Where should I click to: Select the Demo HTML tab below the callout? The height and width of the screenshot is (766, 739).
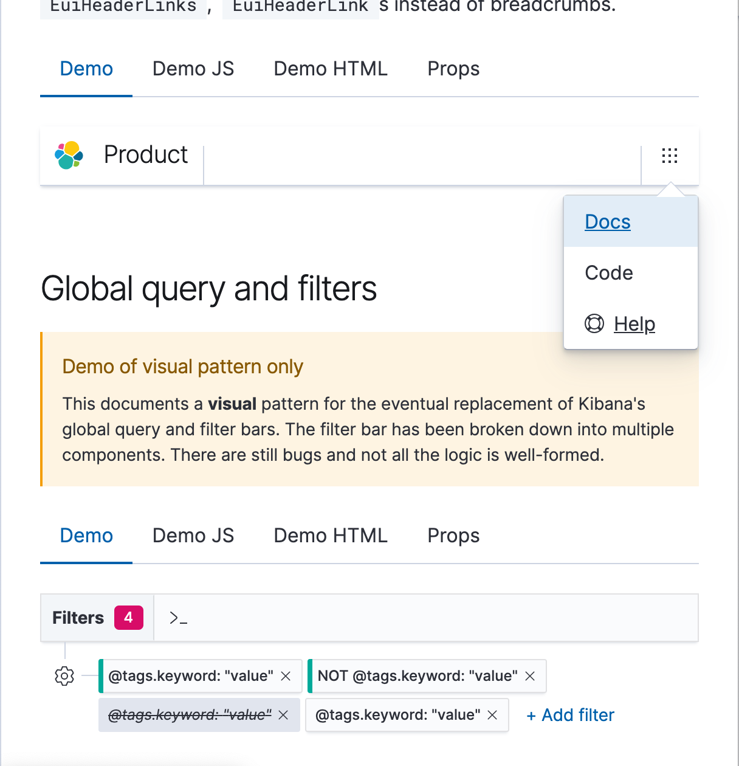330,536
